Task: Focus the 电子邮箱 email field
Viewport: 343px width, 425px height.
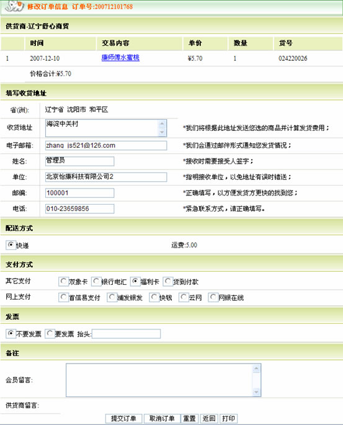Action: coord(106,146)
